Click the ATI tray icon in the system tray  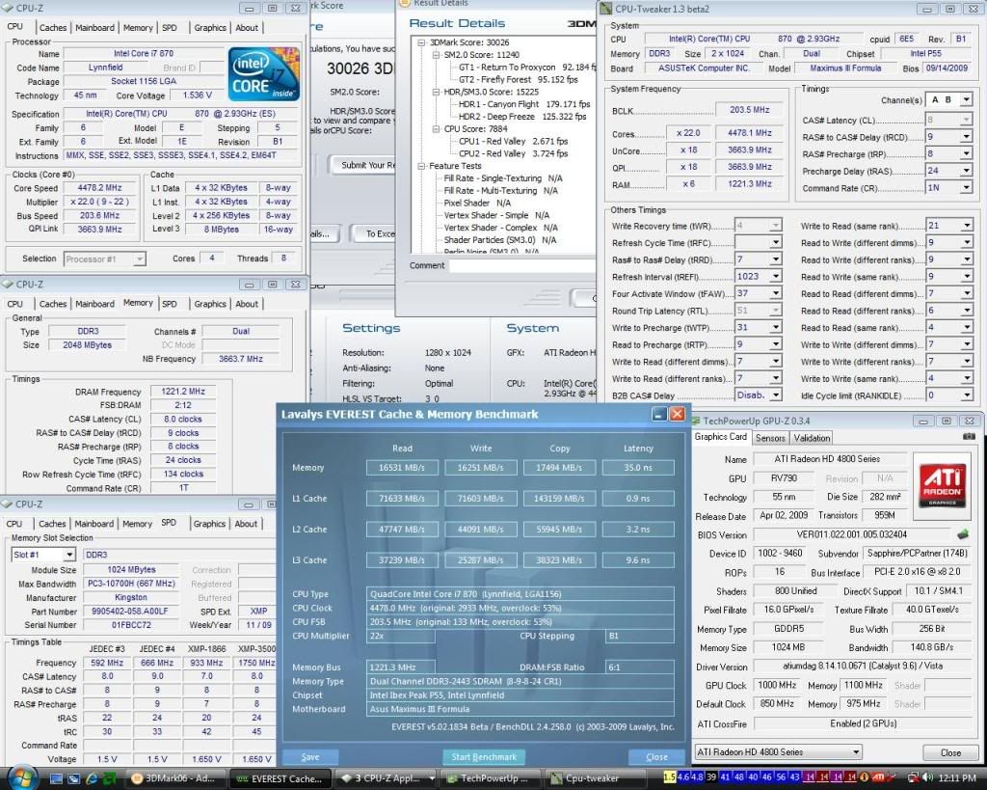point(878,777)
